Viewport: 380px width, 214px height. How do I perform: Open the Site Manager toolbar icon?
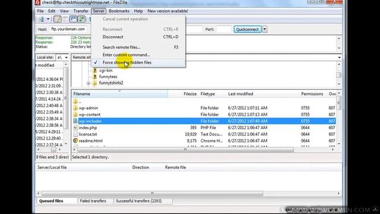[41, 19]
